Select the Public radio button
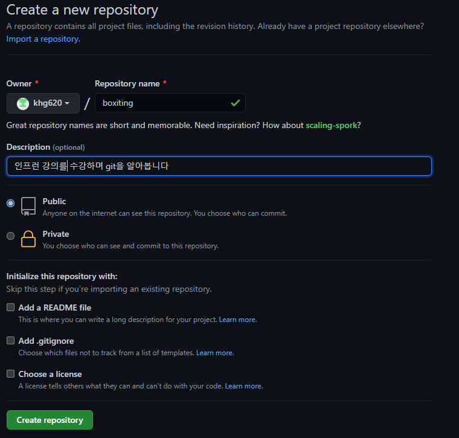459x438 pixels. pos(10,203)
